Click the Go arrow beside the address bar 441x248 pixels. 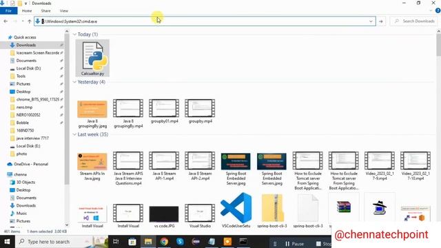[381, 21]
